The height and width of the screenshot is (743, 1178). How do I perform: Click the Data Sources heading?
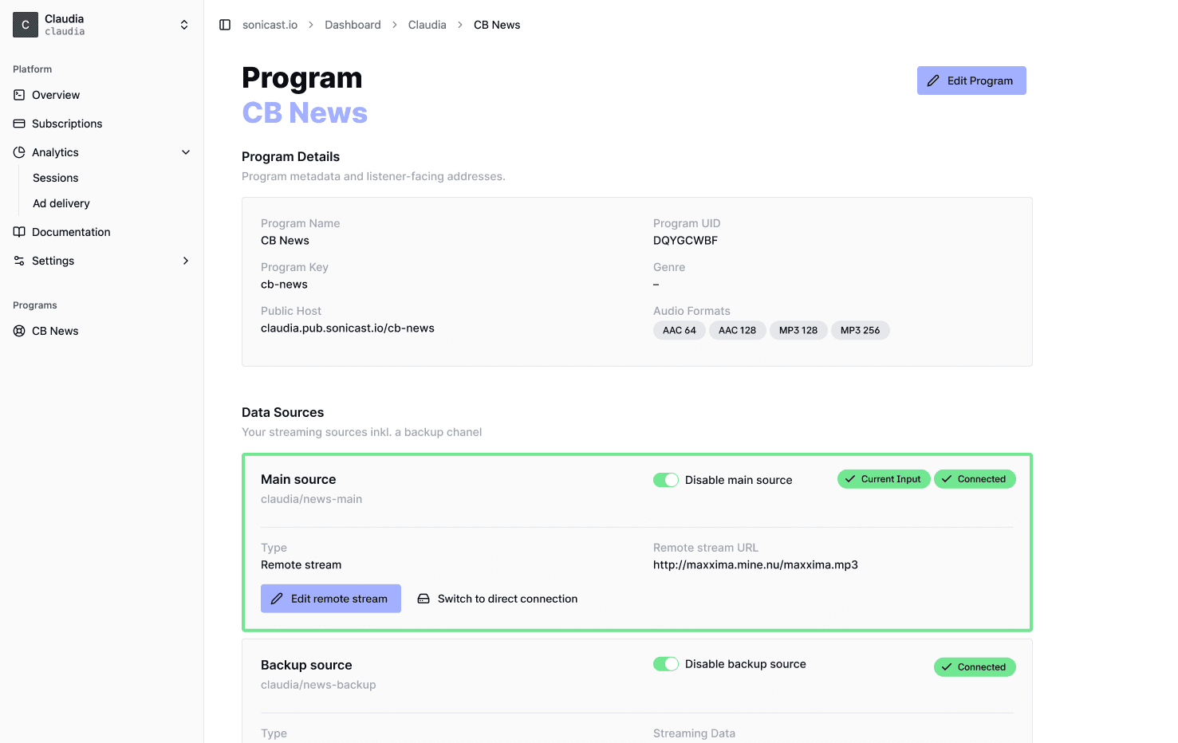pyautogui.click(x=283, y=412)
